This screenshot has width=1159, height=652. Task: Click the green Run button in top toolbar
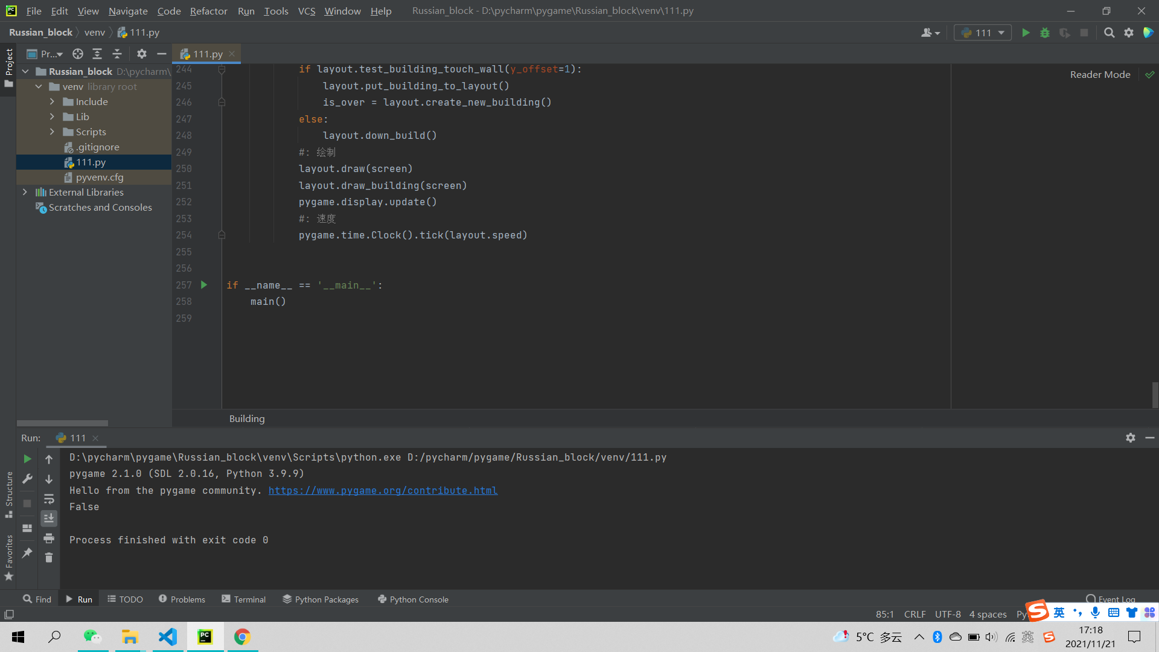pyautogui.click(x=1026, y=33)
